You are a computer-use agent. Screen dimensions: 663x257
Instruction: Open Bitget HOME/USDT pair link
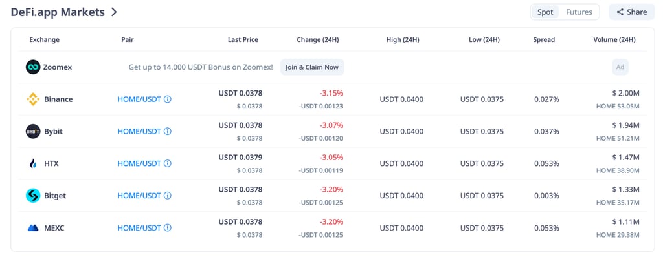[x=139, y=196]
